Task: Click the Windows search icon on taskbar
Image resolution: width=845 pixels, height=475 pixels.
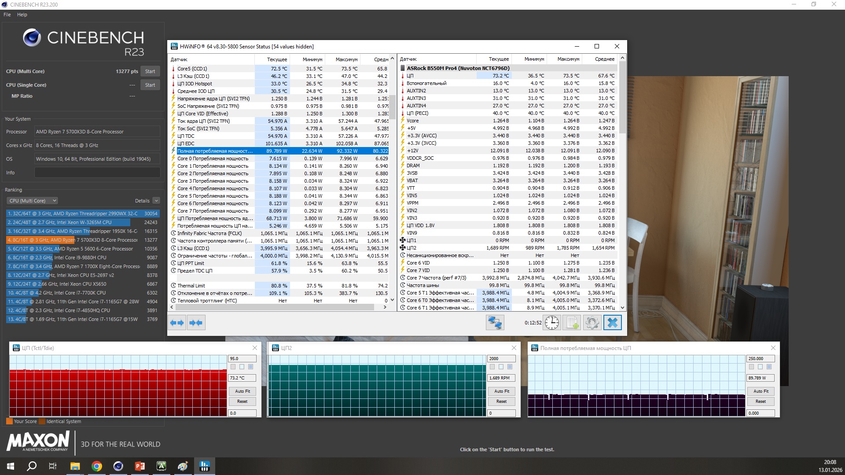Action: (32, 466)
